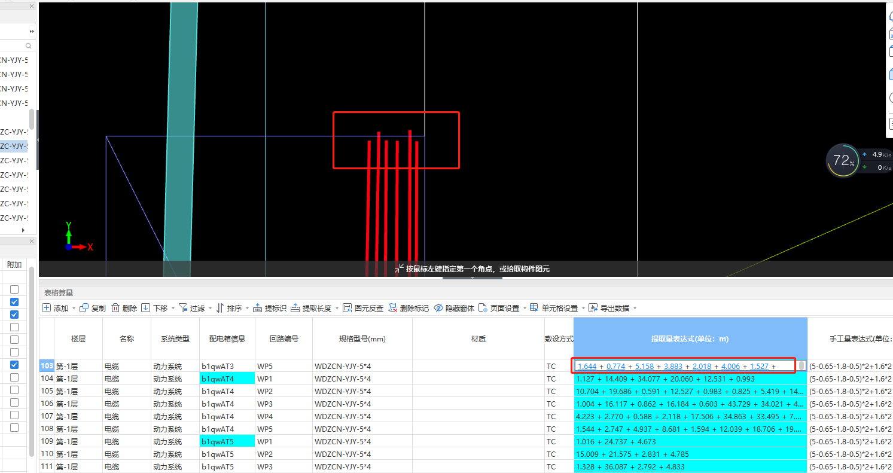893x473 pixels.
Task: Open the 页面设置 dropdown arrow
Action: tap(525, 309)
